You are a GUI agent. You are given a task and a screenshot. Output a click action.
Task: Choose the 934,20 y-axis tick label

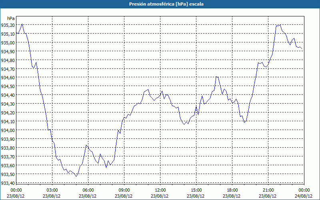coord(7,113)
